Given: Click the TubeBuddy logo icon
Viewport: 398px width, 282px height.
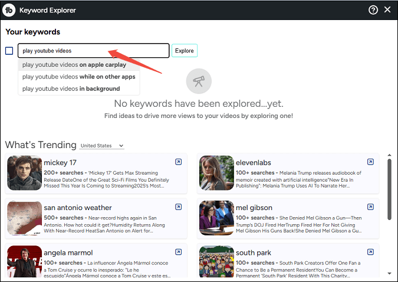Looking at the screenshot, I should 9,10.
